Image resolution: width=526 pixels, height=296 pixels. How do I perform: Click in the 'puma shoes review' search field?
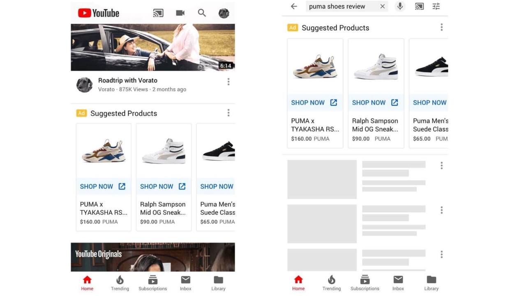341,7
